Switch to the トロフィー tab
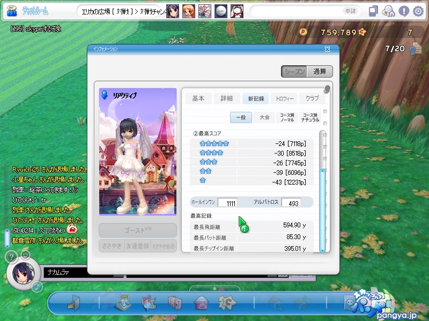The image size is (429, 321). [x=285, y=98]
